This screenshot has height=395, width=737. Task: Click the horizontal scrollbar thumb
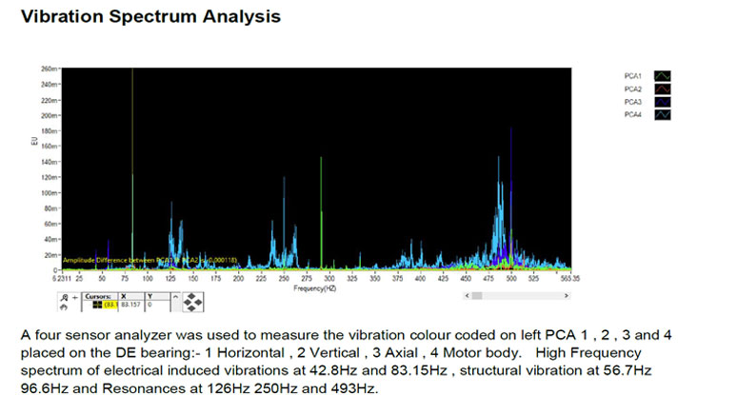point(477,295)
